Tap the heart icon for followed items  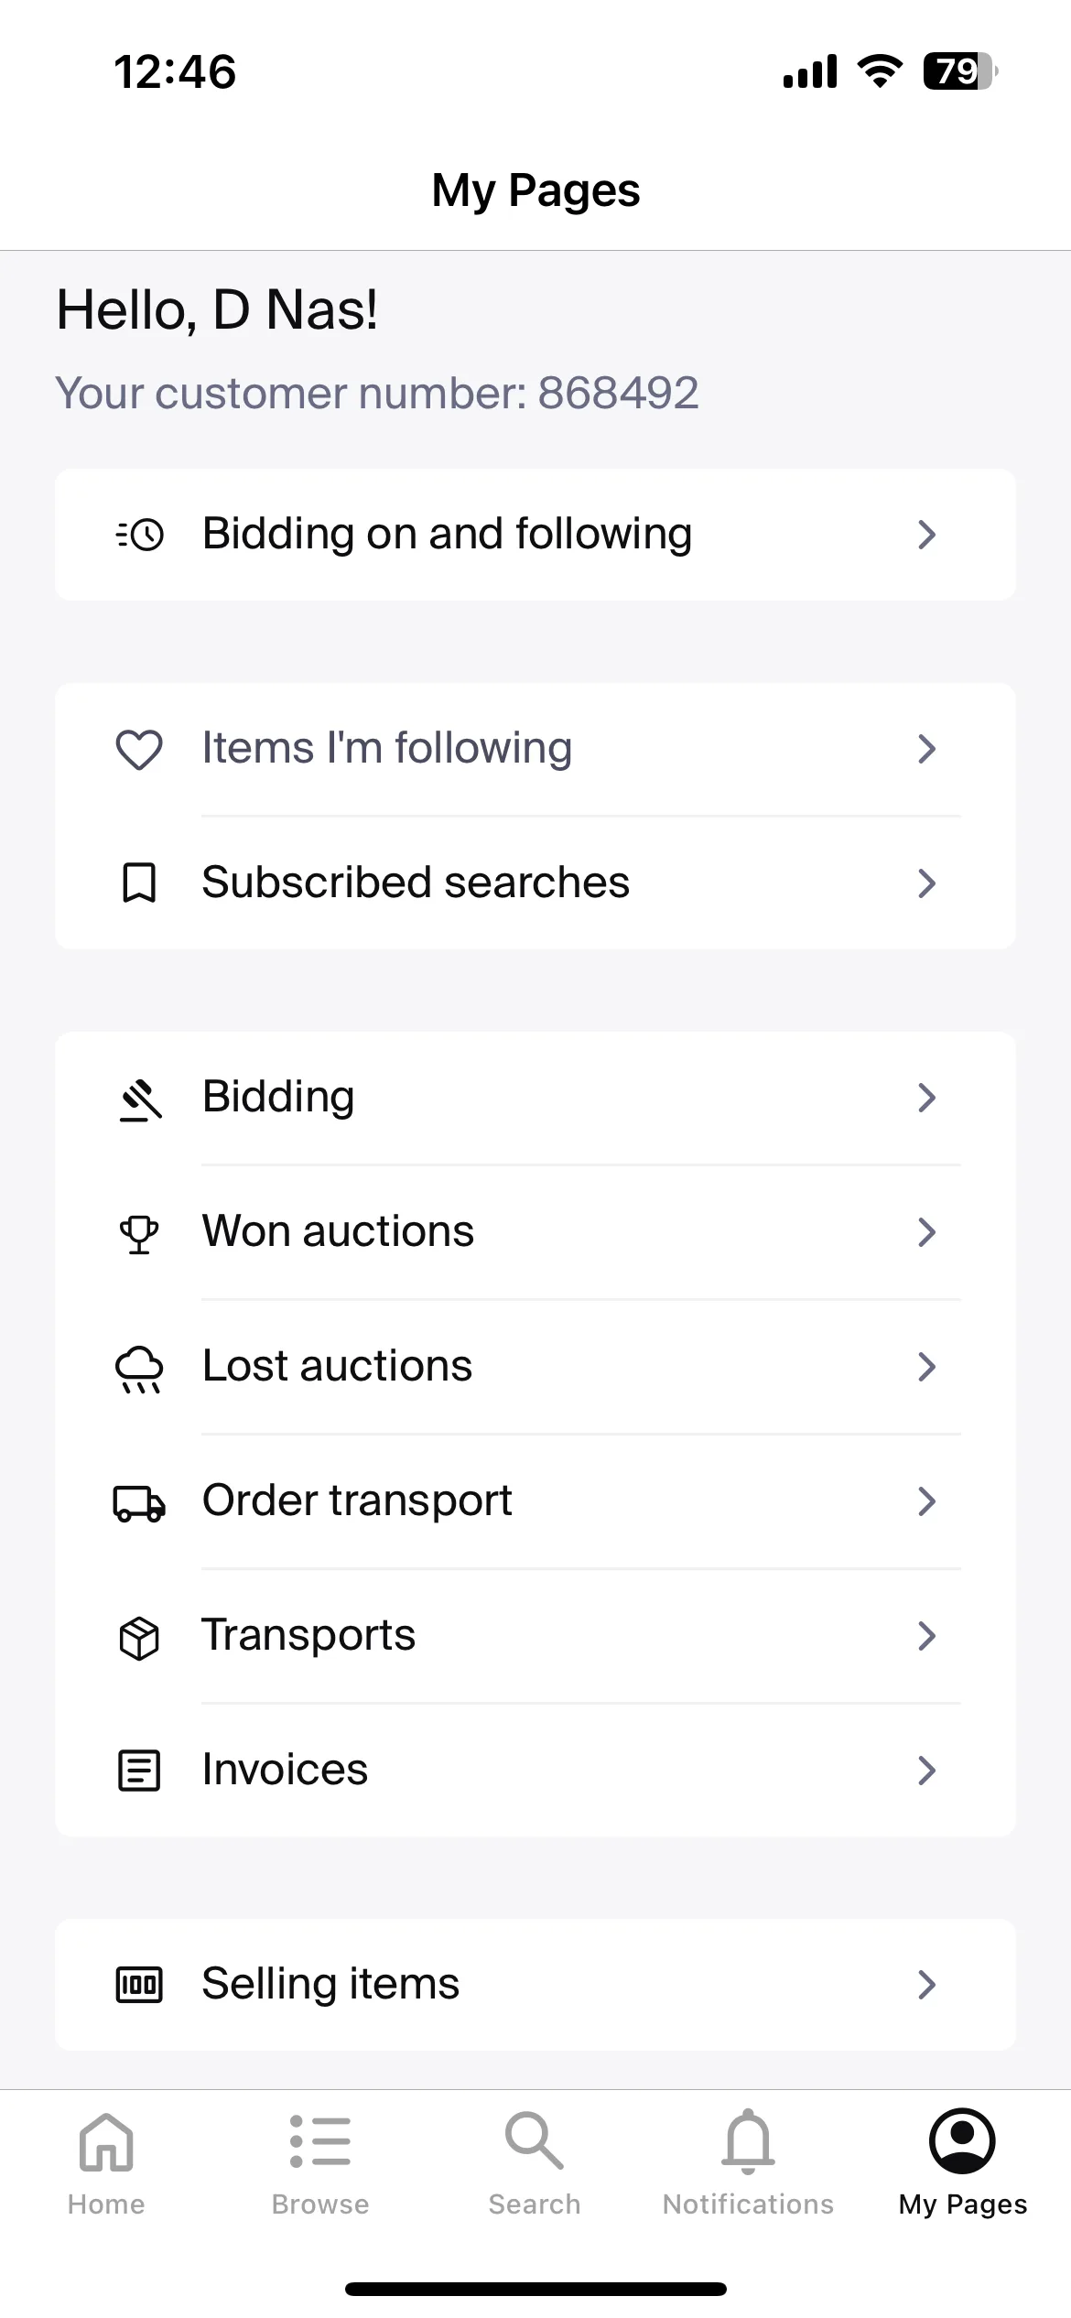click(x=139, y=749)
